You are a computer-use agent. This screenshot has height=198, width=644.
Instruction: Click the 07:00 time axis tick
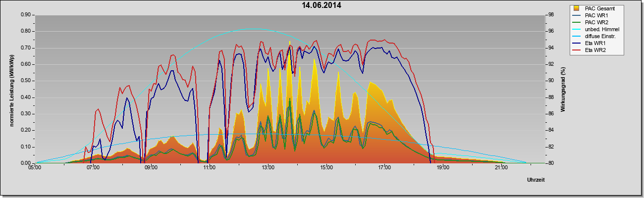93,168
